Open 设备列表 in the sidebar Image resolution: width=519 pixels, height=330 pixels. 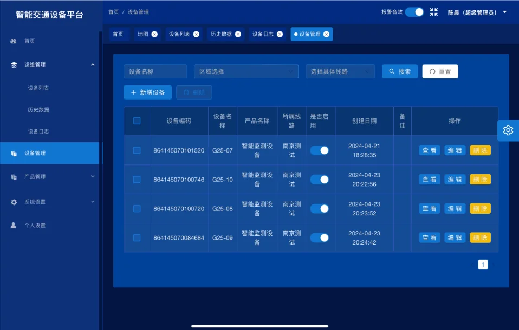(x=38, y=88)
